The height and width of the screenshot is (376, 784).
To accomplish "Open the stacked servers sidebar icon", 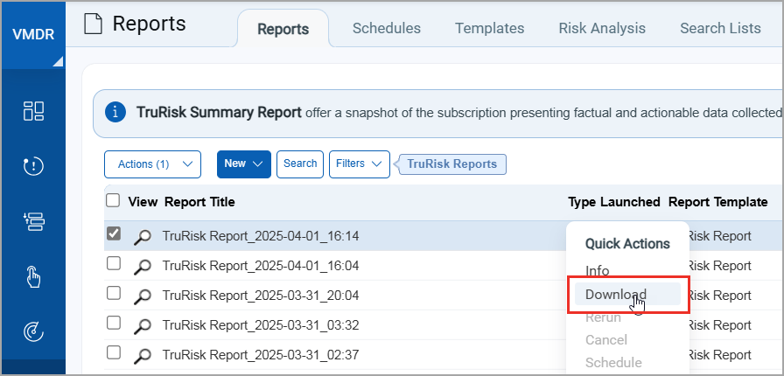I will click(33, 222).
